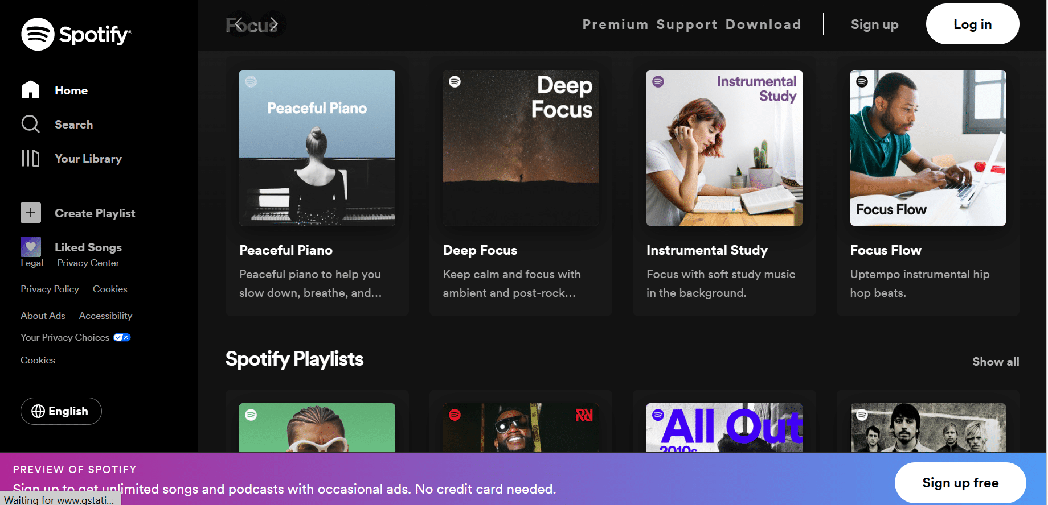Click the Search magnifier icon
Screen dimensions: 1048x505
(x=31, y=124)
